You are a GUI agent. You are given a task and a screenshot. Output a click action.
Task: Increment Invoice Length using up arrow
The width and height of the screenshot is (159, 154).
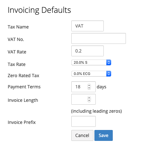pos(89,98)
